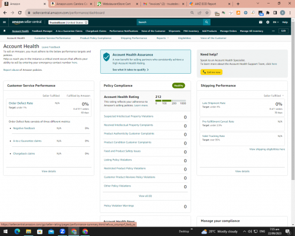Open a new browser tab
Image resolution: width=295 pixels, height=236 pixels.
[x=238, y=4]
